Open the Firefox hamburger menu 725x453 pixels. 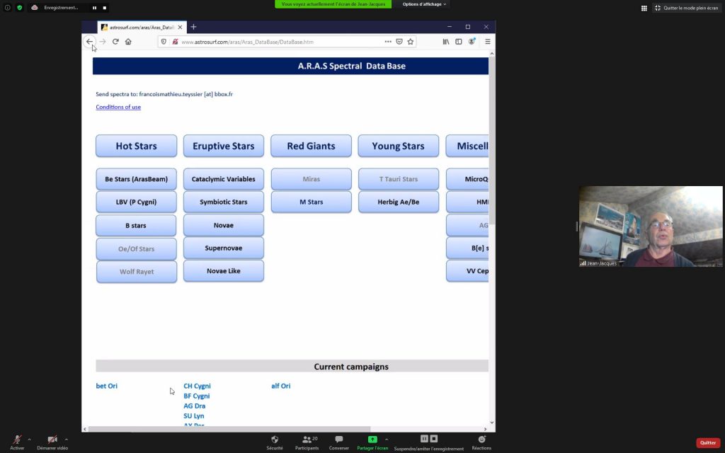pyautogui.click(x=487, y=42)
